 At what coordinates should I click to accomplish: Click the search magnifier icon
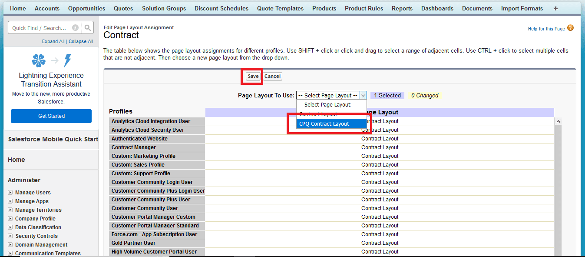pos(88,28)
